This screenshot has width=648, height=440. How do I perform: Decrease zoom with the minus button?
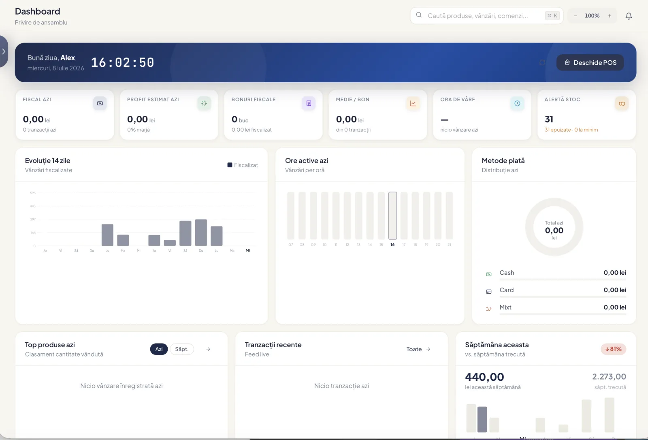[575, 16]
